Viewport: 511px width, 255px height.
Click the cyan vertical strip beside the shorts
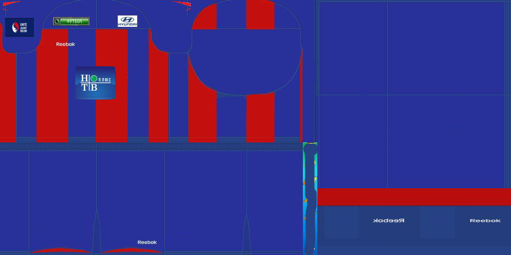coord(310,199)
